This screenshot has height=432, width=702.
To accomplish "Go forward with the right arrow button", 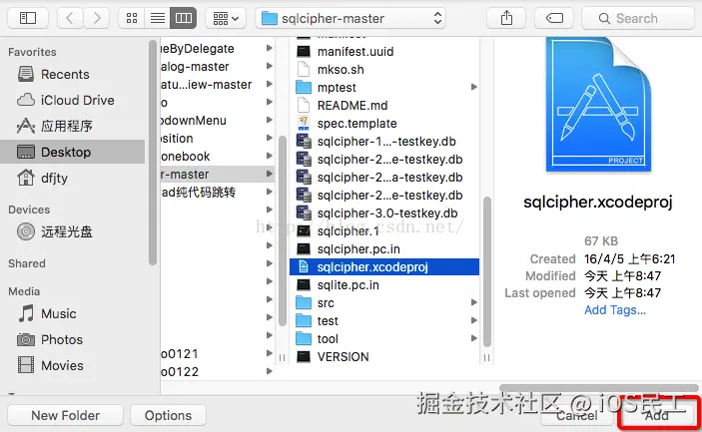I will click(x=97, y=18).
